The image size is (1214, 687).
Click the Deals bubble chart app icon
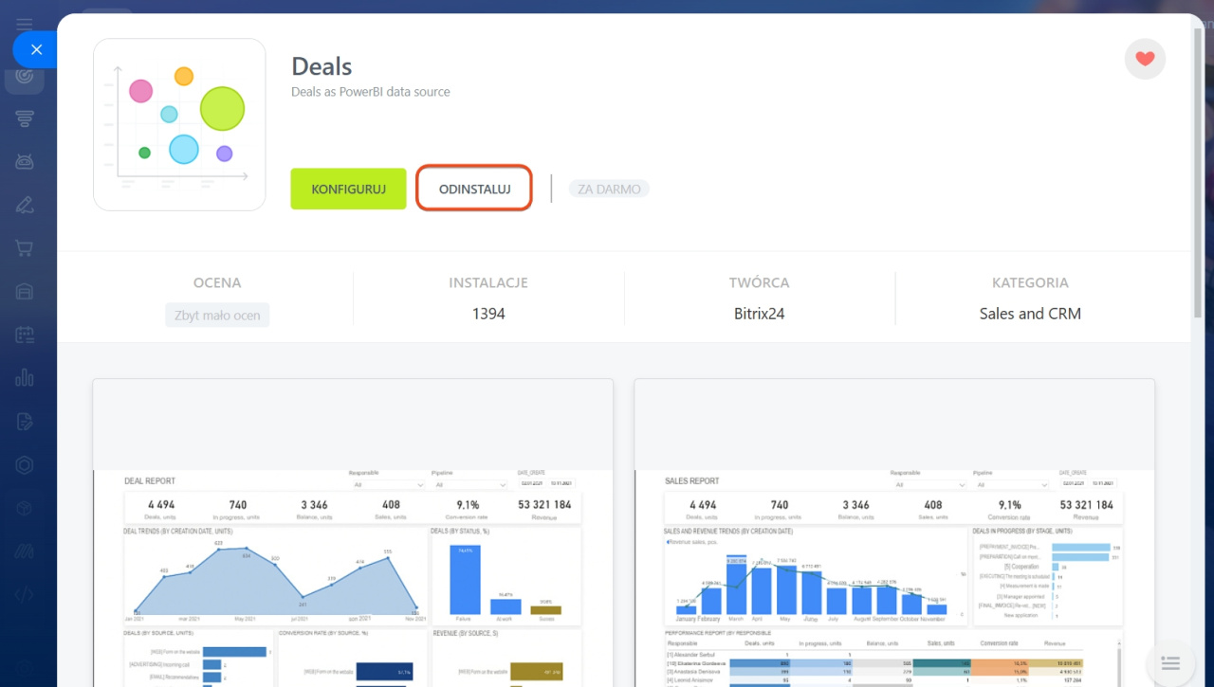pyautogui.click(x=179, y=124)
